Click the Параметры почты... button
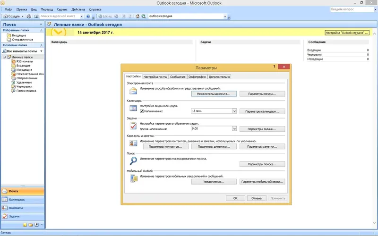Screen dimensions: 378x236 point(262,94)
